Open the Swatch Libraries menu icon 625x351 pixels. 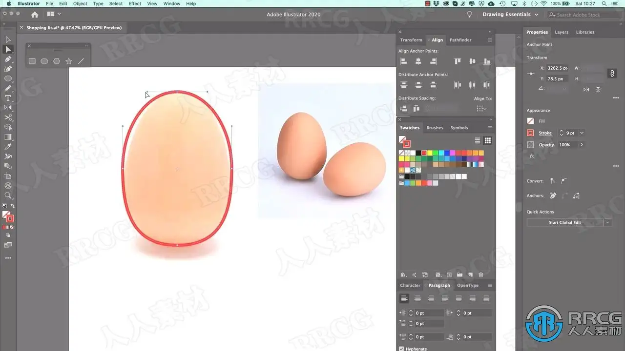pos(403,275)
